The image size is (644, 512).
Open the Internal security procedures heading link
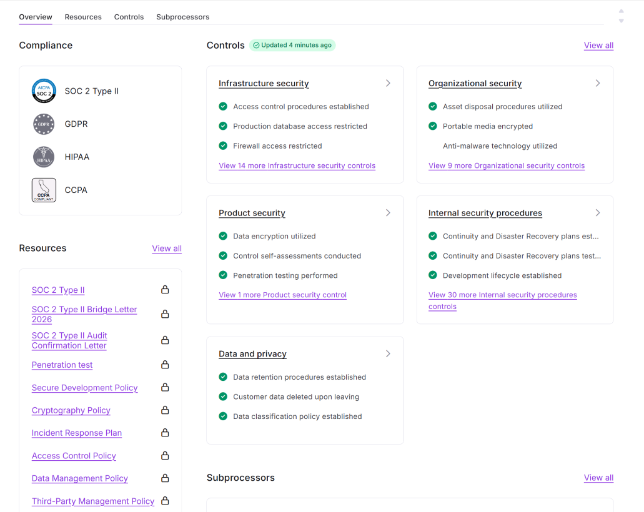tap(485, 213)
